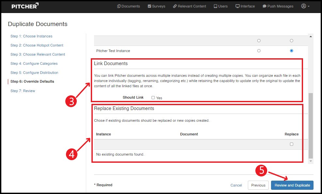Viewport: 322px width, 194px height.
Task: Click the scrollbar up arrow
Action: pyautogui.click(x=311, y=35)
